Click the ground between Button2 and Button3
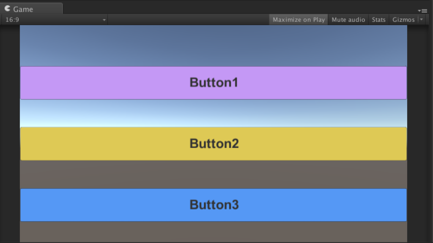The width and height of the screenshot is (433, 243). coord(214,174)
